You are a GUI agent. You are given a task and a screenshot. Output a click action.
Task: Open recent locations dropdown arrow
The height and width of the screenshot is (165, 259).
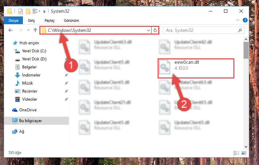tap(28, 30)
